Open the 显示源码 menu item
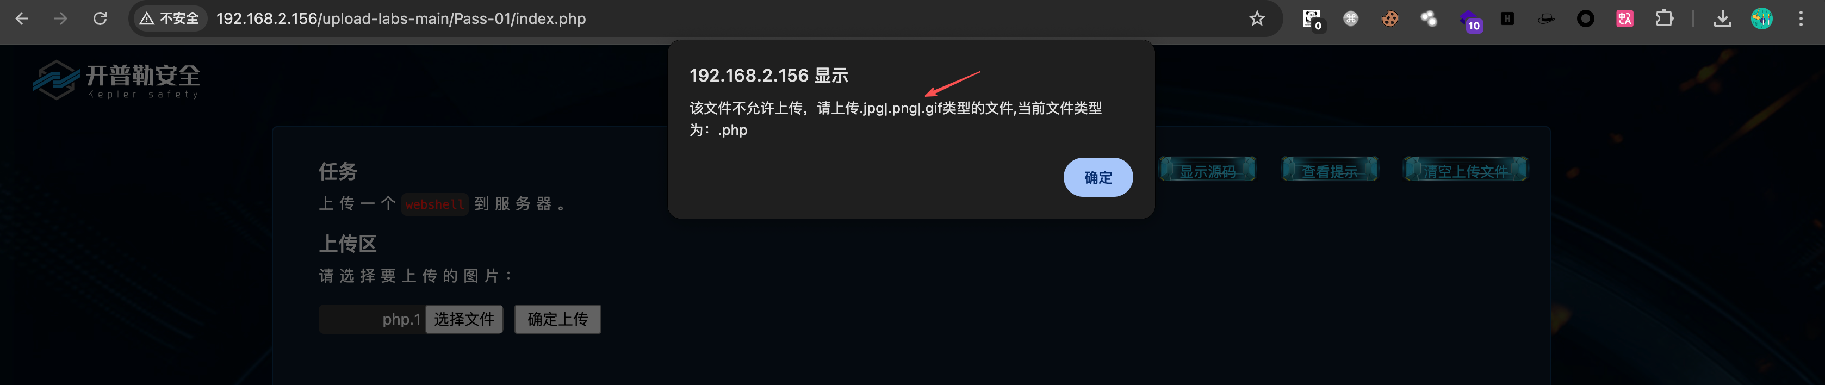This screenshot has width=1825, height=385. tap(1207, 170)
